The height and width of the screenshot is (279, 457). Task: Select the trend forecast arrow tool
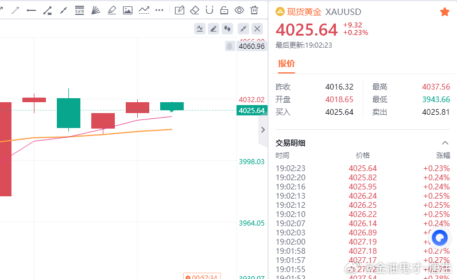point(144,10)
